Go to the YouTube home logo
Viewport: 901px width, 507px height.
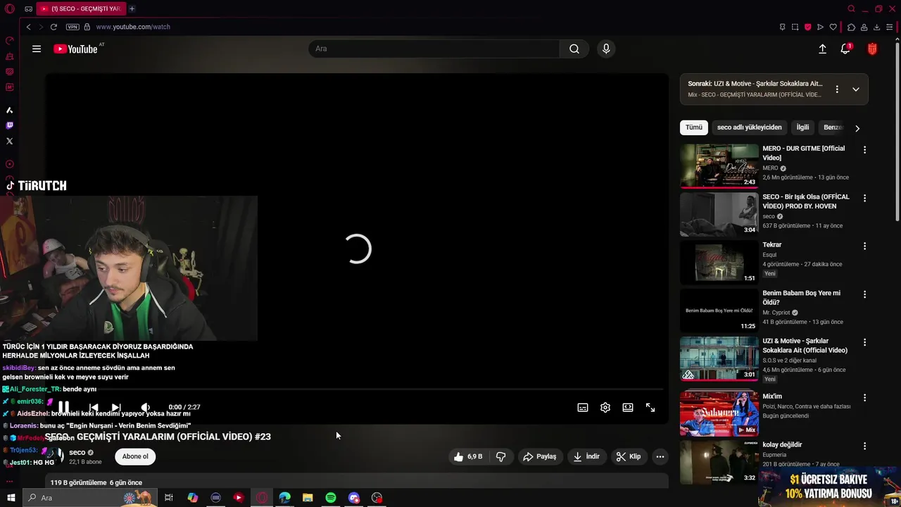(x=75, y=49)
